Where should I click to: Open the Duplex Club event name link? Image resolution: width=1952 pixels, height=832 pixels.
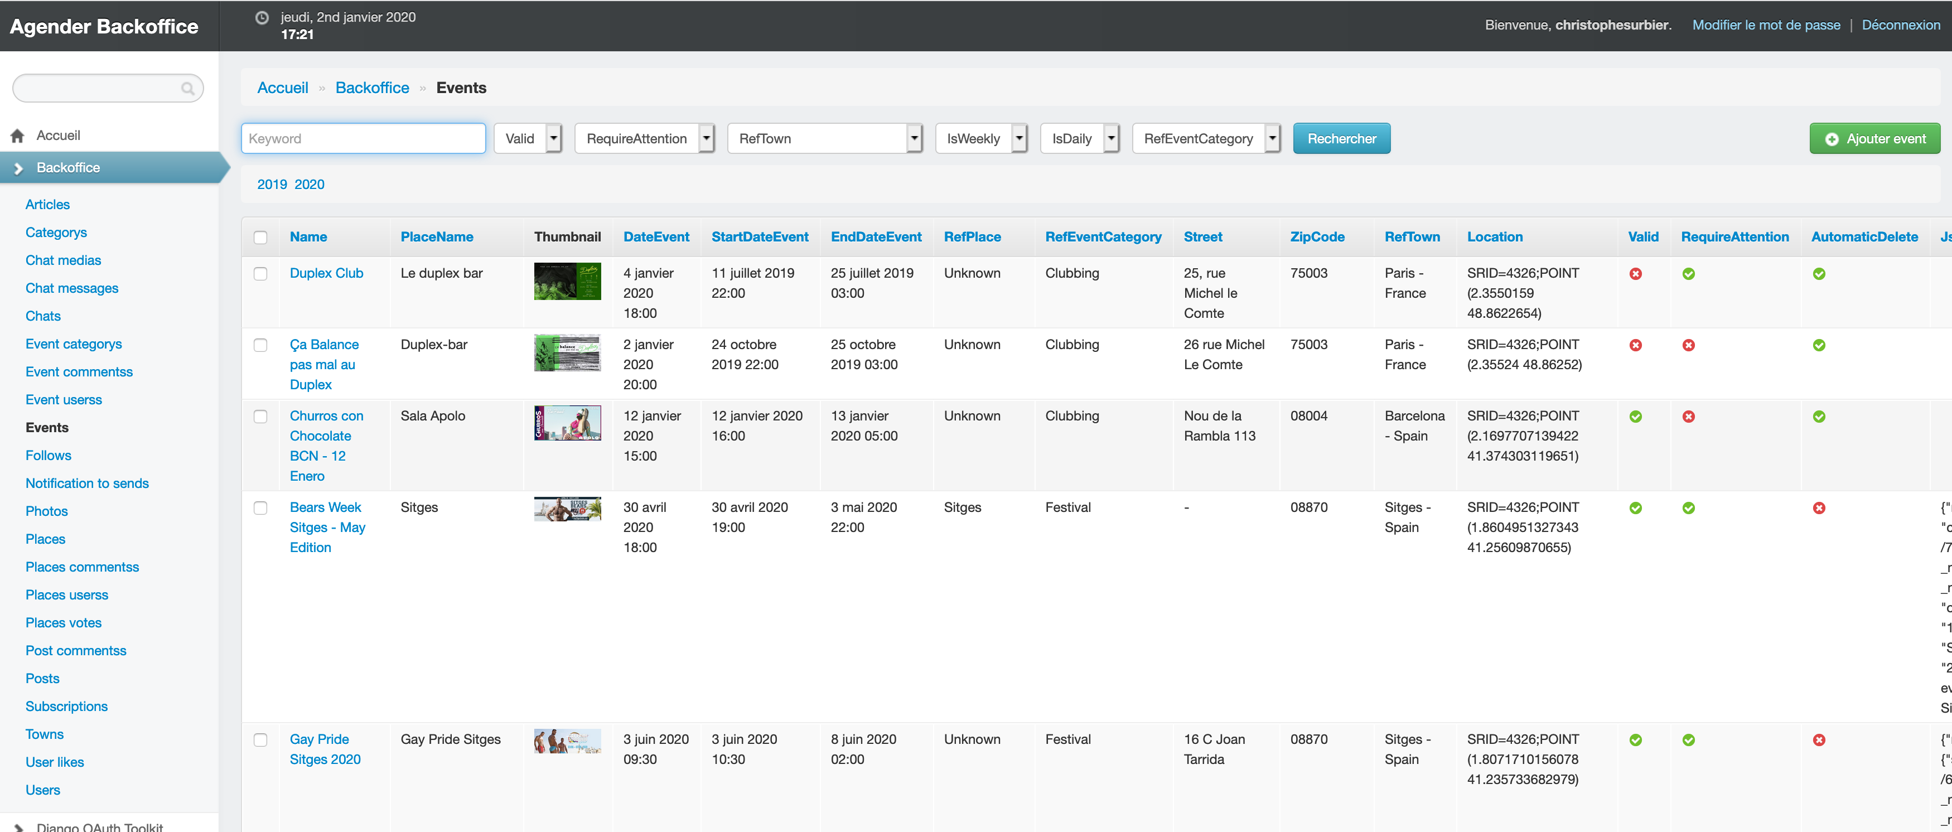click(x=327, y=274)
